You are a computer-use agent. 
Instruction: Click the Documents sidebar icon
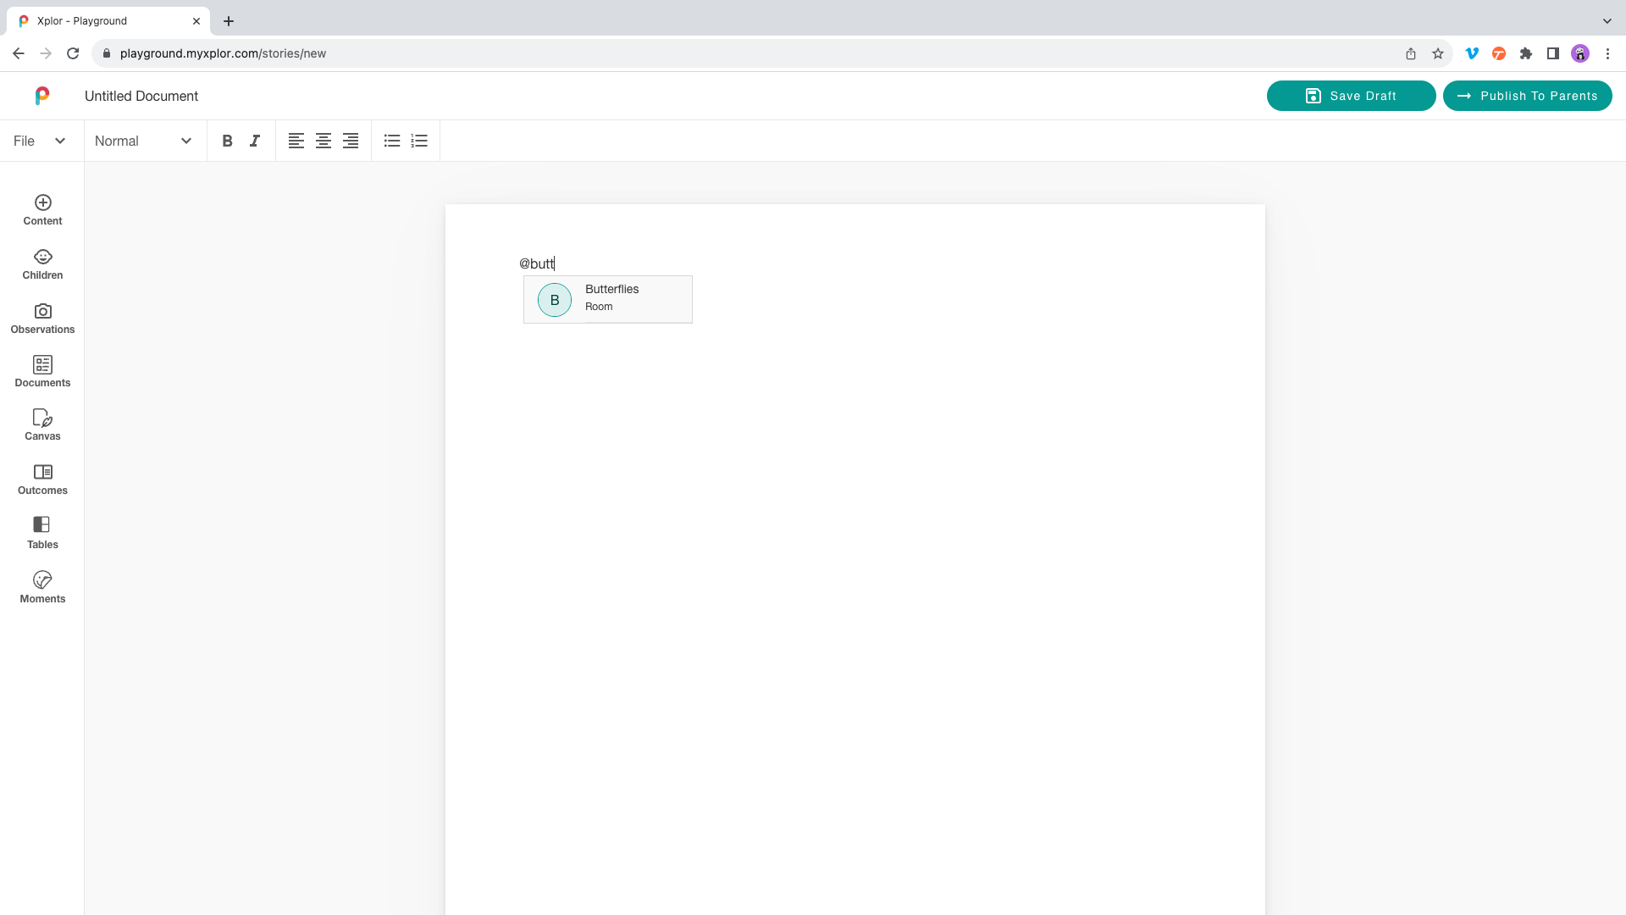pos(42,371)
